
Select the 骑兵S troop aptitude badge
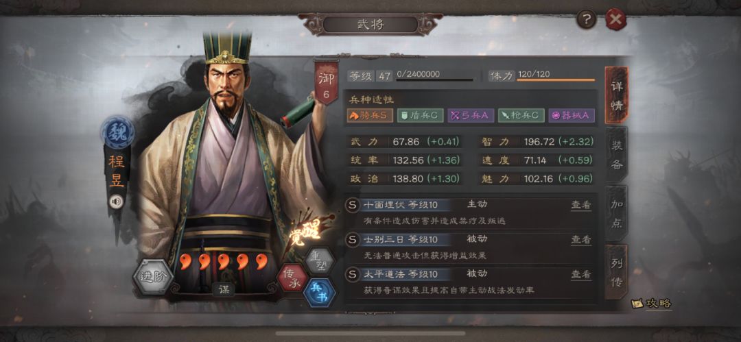[x=370, y=116]
